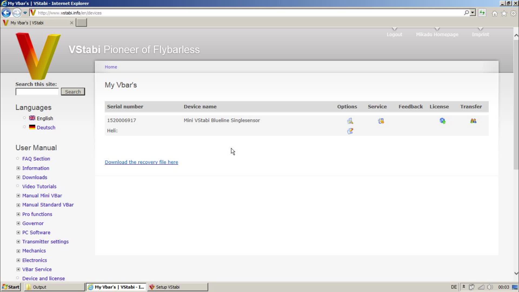Click Download the recovery file here link
The width and height of the screenshot is (519, 292).
141,162
